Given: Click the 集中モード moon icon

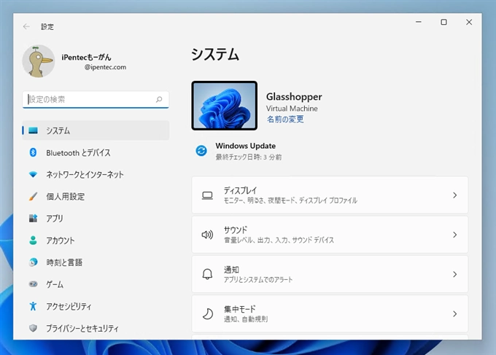Looking at the screenshot, I should click(207, 313).
